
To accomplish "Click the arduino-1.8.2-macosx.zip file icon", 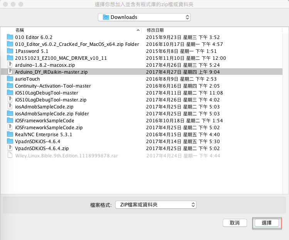I will click(10, 65).
